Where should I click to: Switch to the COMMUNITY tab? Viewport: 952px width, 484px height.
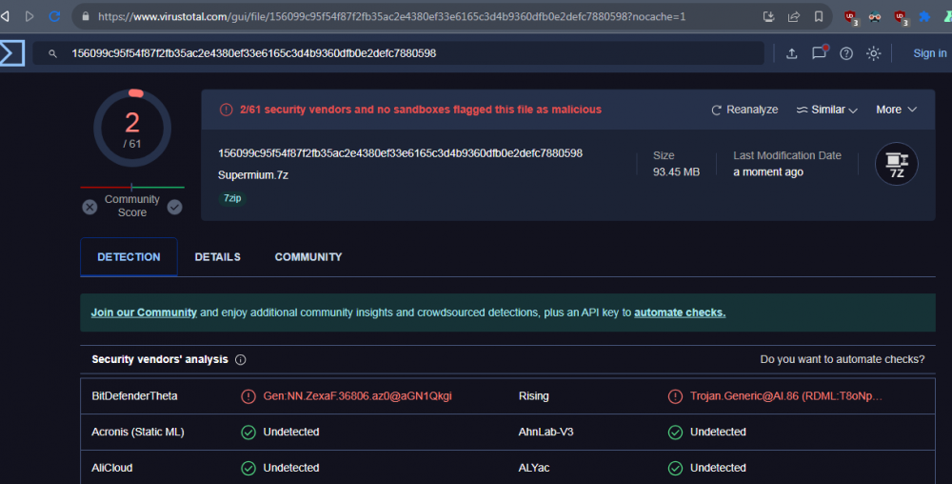click(308, 257)
